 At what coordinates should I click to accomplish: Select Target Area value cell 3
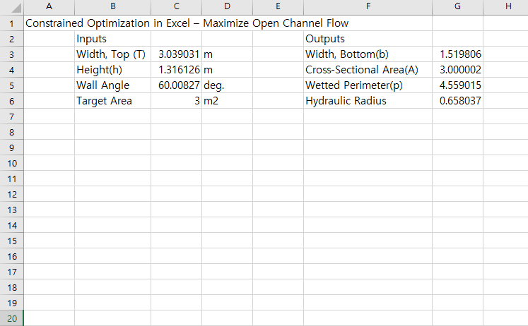[x=177, y=101]
